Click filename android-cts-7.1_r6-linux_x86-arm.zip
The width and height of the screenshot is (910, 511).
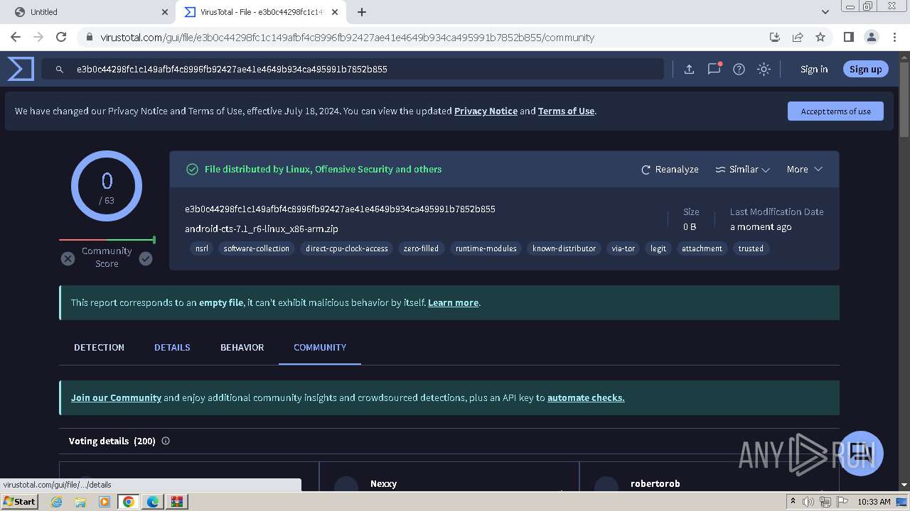[262, 229]
